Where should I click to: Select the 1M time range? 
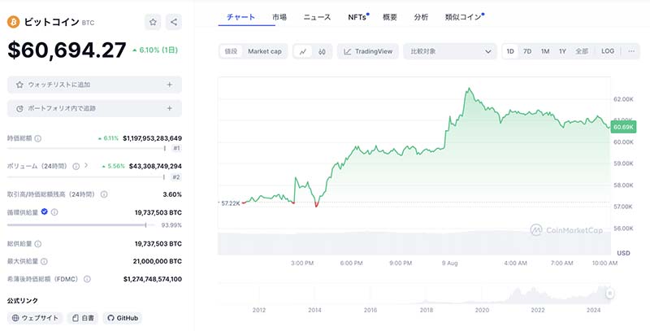click(545, 51)
